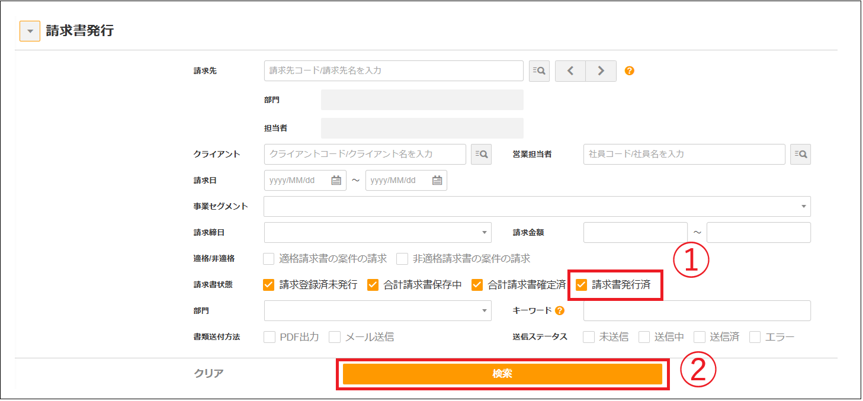Click the 請求先 code/name input field
The image size is (863, 401).
point(393,70)
